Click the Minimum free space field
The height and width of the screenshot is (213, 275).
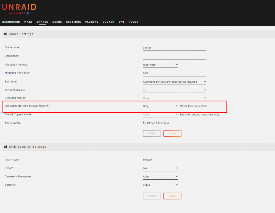click(x=174, y=73)
